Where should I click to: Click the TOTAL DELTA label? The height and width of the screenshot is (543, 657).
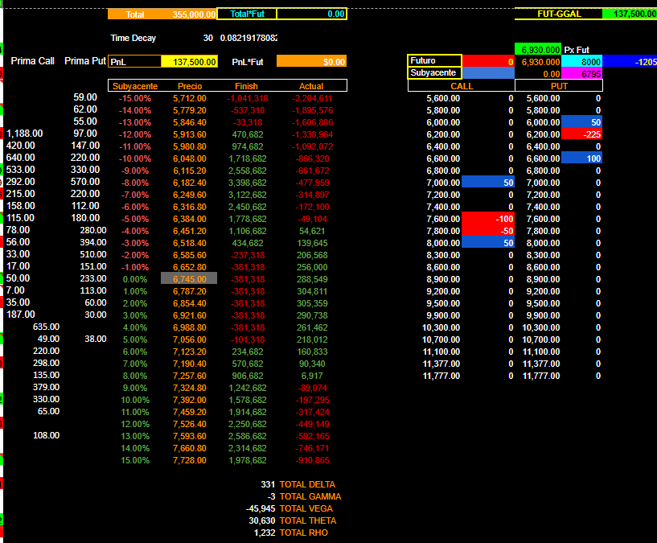307,484
